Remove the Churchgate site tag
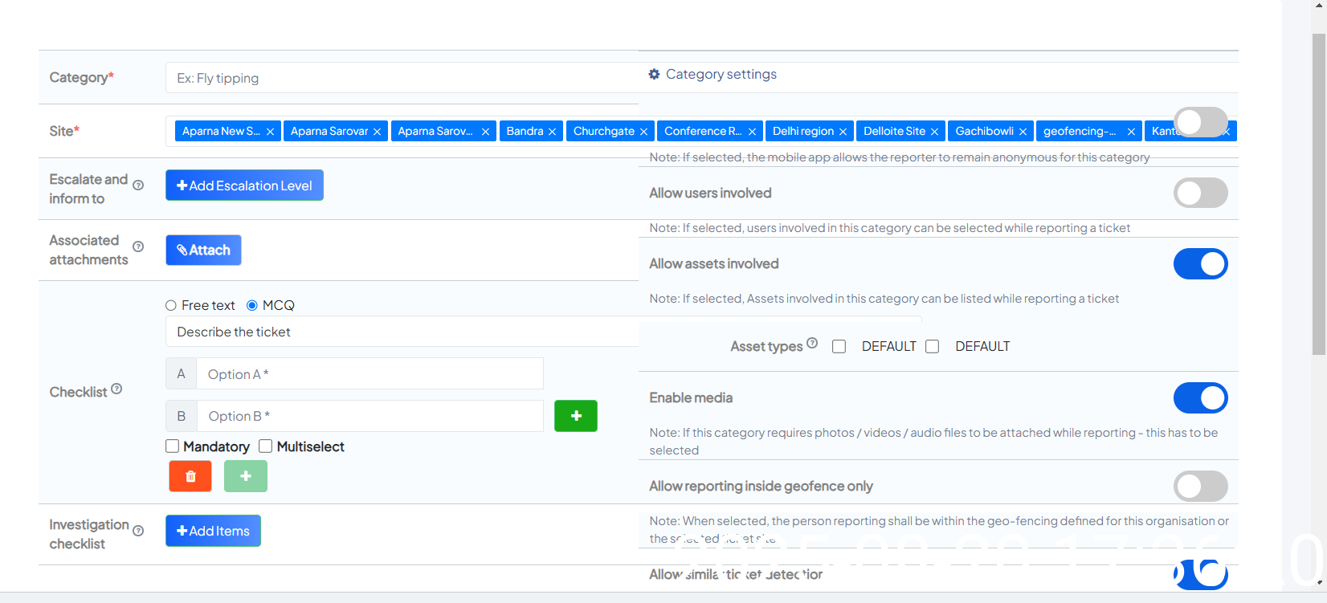Viewport: 1327px width, 603px height. (643, 132)
